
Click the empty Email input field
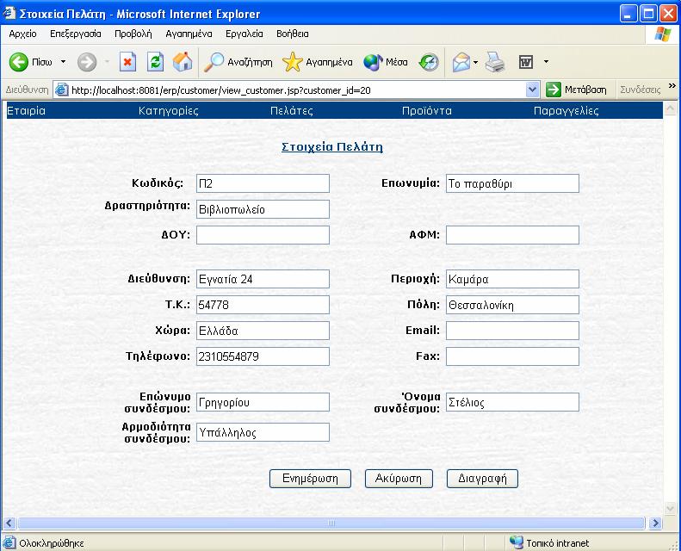(x=512, y=331)
